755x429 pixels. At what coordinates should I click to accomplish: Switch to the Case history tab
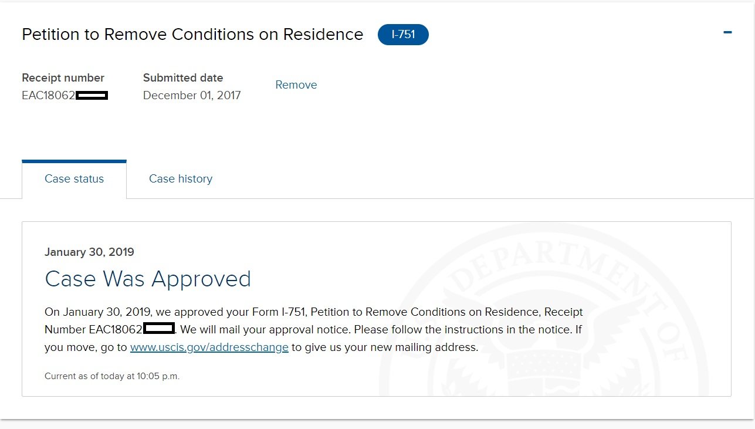click(x=181, y=179)
